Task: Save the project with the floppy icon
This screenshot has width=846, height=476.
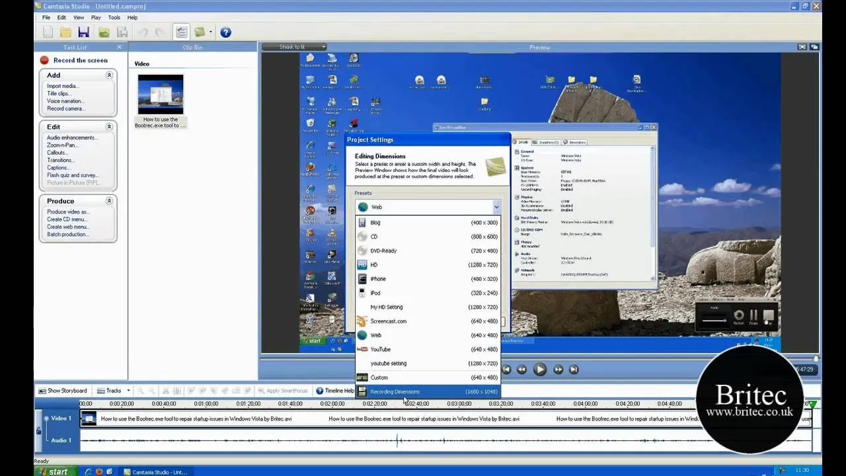Action: (83, 32)
